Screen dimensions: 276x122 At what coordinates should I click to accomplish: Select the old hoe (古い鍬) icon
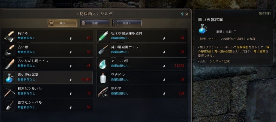[x=9, y=50]
